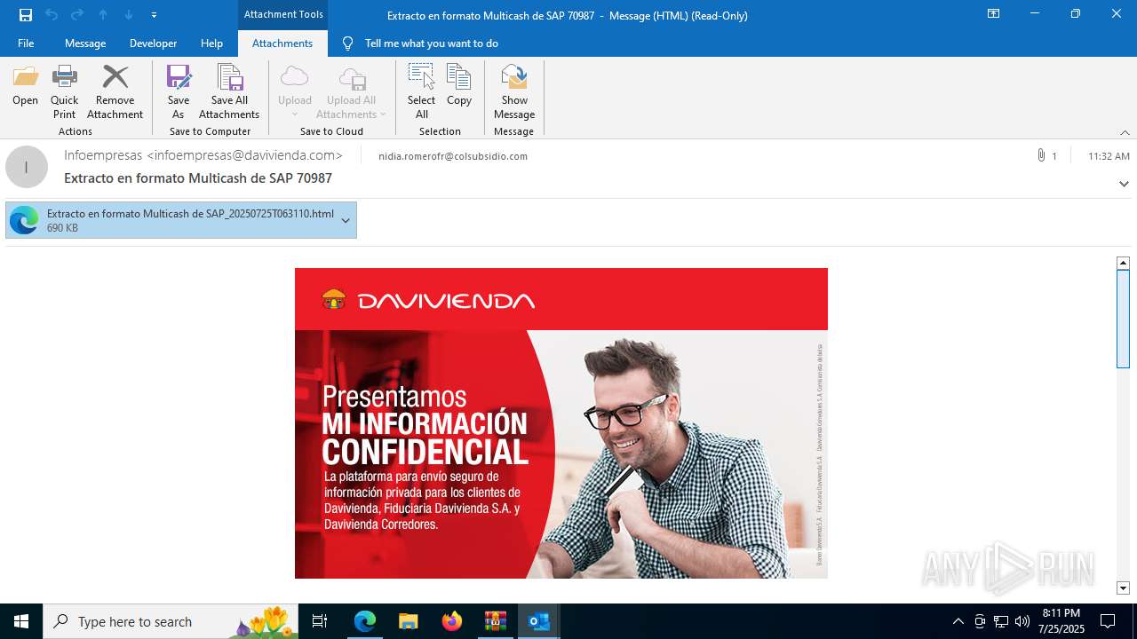The height and width of the screenshot is (639, 1137).
Task: Click the sender Infoempresas address
Action: pos(203,155)
